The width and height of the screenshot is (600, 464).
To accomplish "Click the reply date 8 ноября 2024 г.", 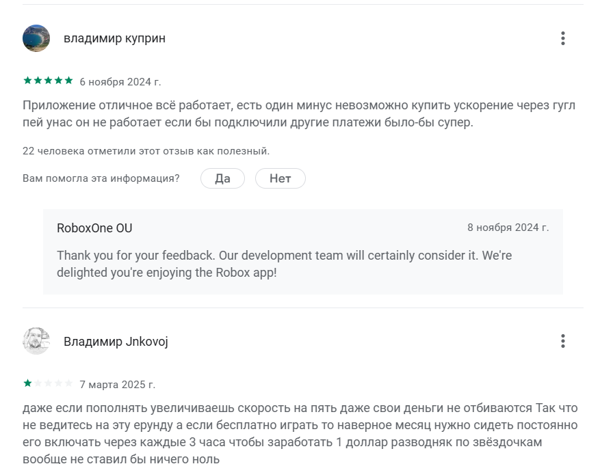I will tap(508, 228).
